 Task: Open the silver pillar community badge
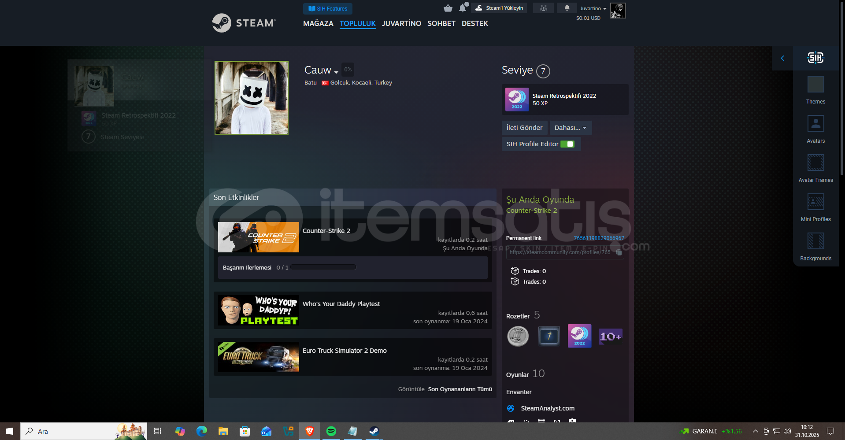518,336
